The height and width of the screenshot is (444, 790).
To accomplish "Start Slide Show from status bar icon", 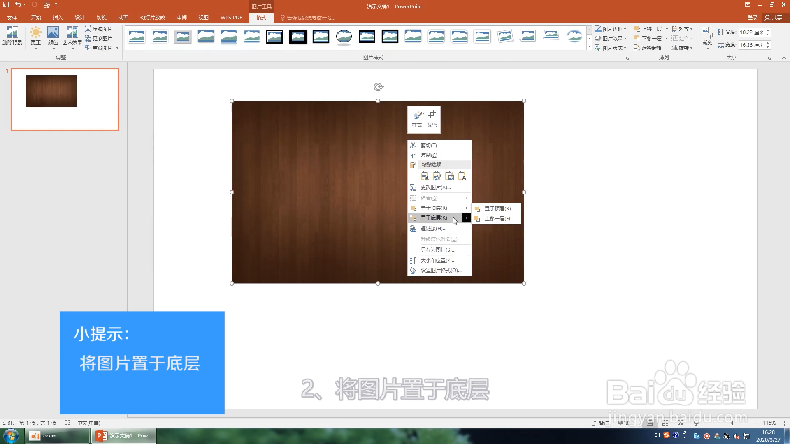I will (696, 423).
